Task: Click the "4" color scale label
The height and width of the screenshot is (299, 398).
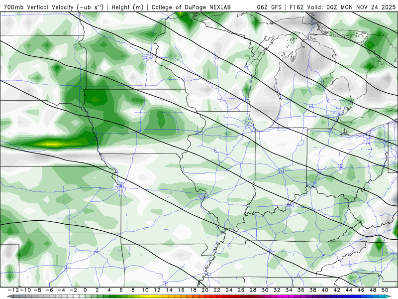Action: [109, 290]
